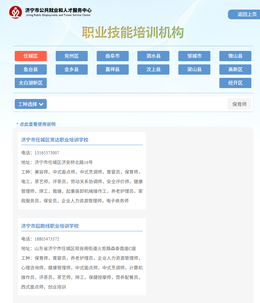Open the 点此查看使用说明 instructions link
The height and width of the screenshot is (303, 260).
coord(36,124)
